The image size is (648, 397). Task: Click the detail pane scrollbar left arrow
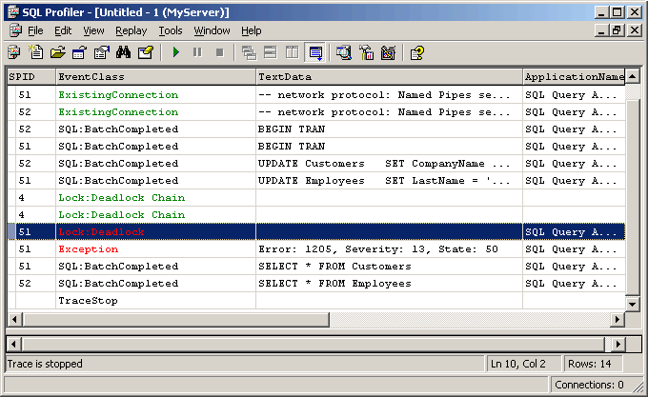14,345
